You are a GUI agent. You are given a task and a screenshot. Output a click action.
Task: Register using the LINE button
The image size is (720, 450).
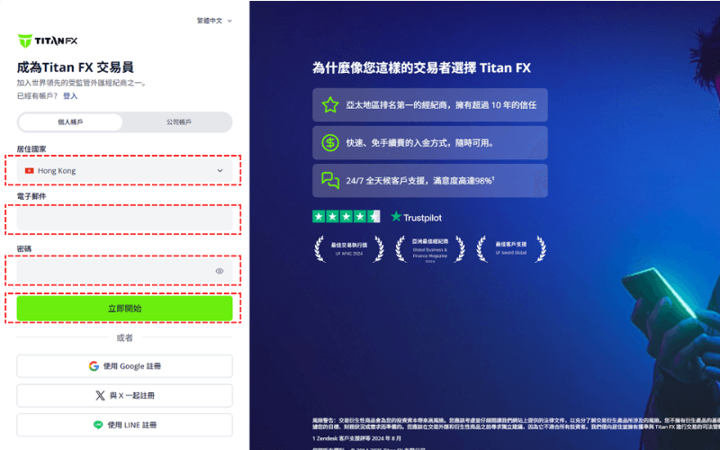[124, 425]
